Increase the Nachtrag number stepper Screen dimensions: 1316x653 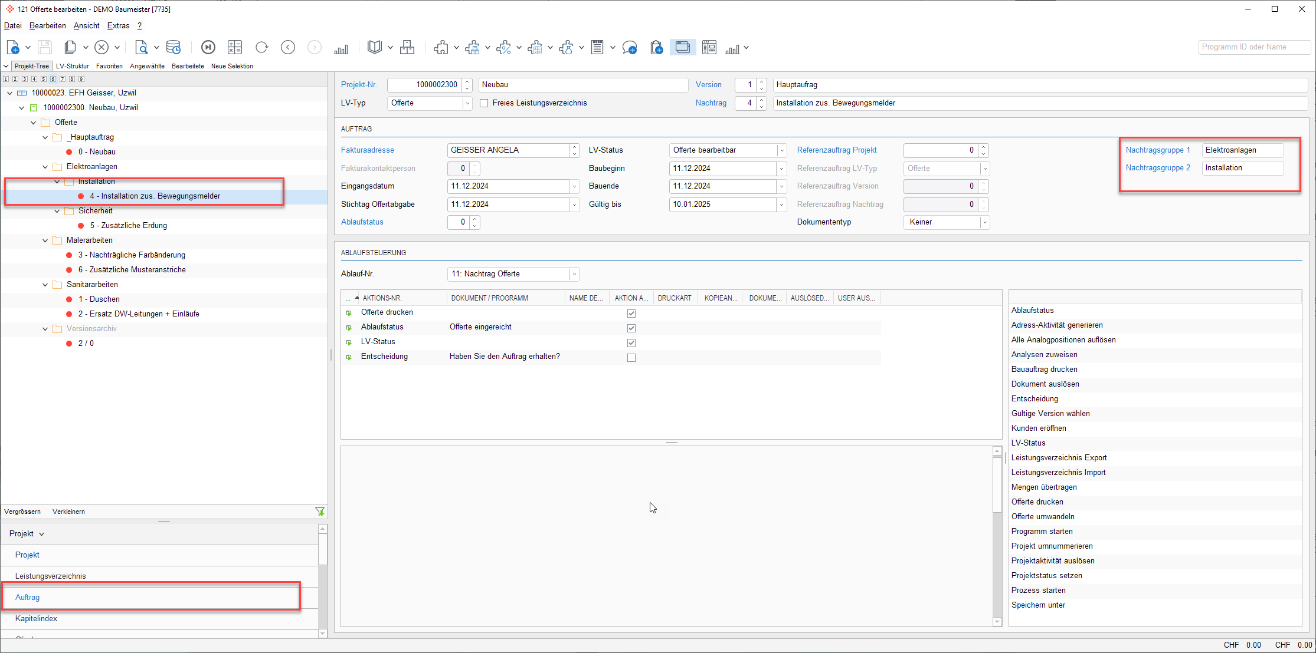762,100
